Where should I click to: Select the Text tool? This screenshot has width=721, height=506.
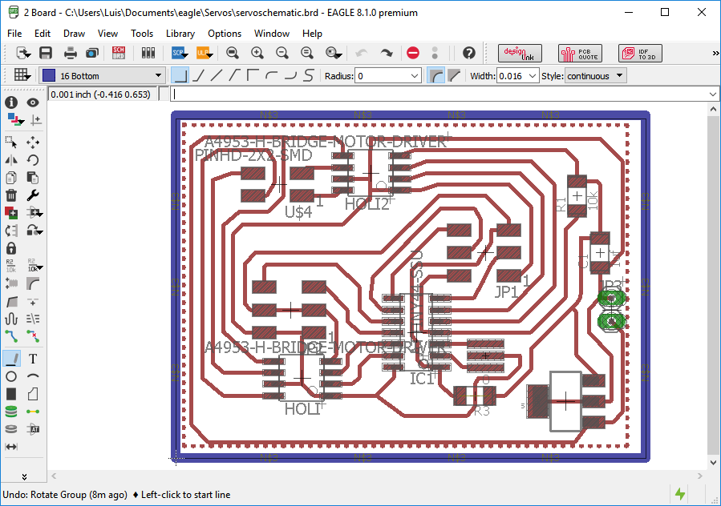[33, 359]
